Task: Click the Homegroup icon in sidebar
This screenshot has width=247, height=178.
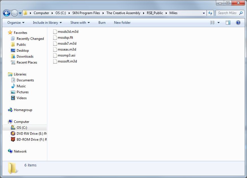Action: click(x=10, y=110)
